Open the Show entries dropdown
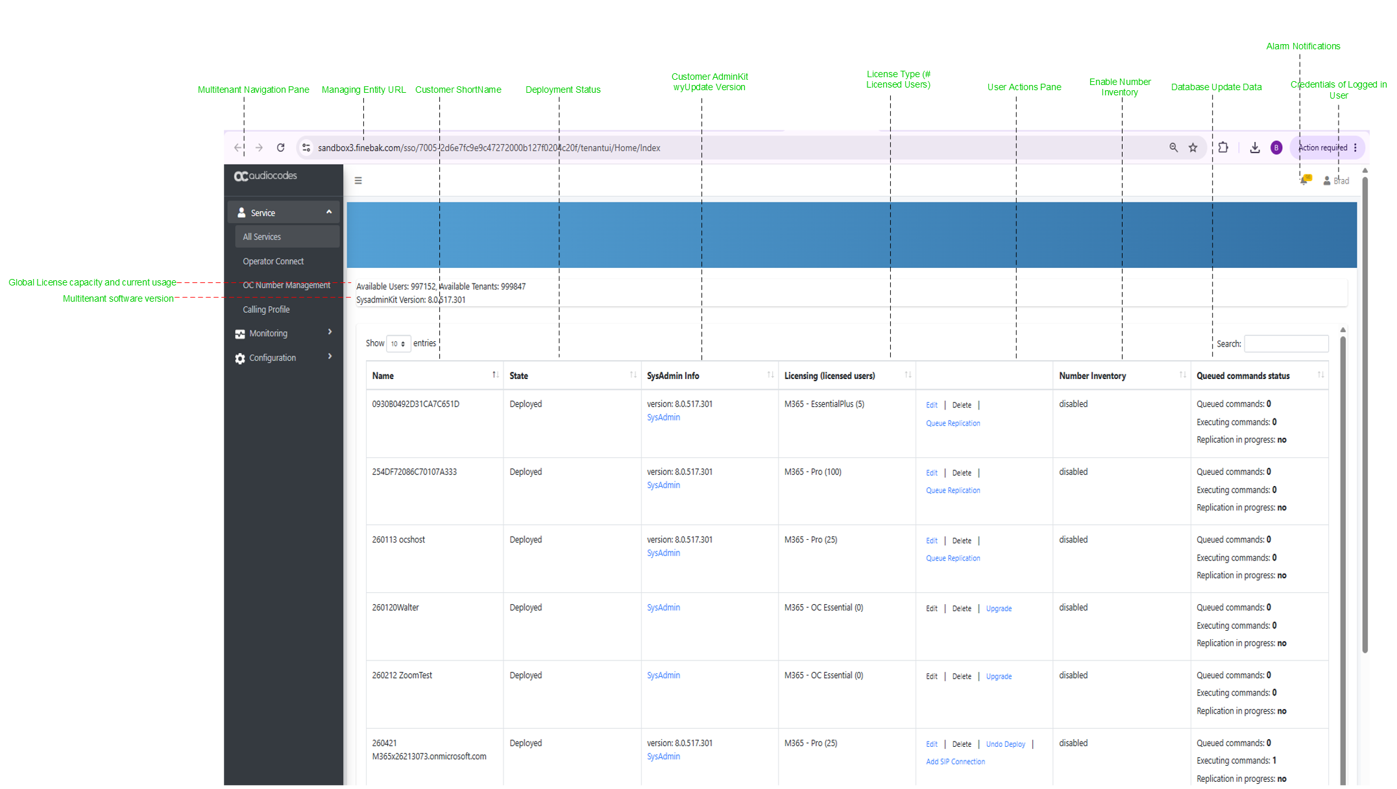The width and height of the screenshot is (1397, 789). tap(398, 344)
